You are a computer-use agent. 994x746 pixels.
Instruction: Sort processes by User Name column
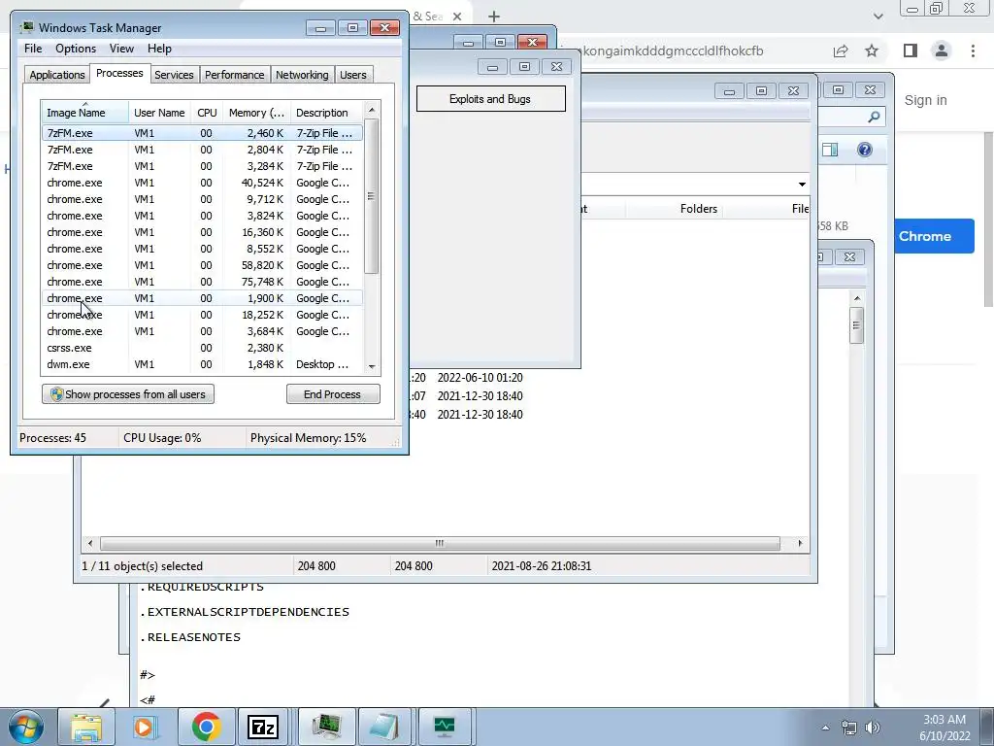(x=159, y=113)
